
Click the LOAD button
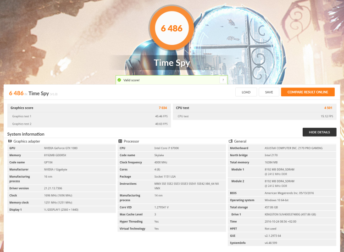246,92
